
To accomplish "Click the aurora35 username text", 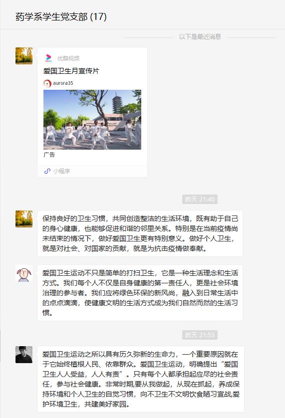I will [63, 83].
